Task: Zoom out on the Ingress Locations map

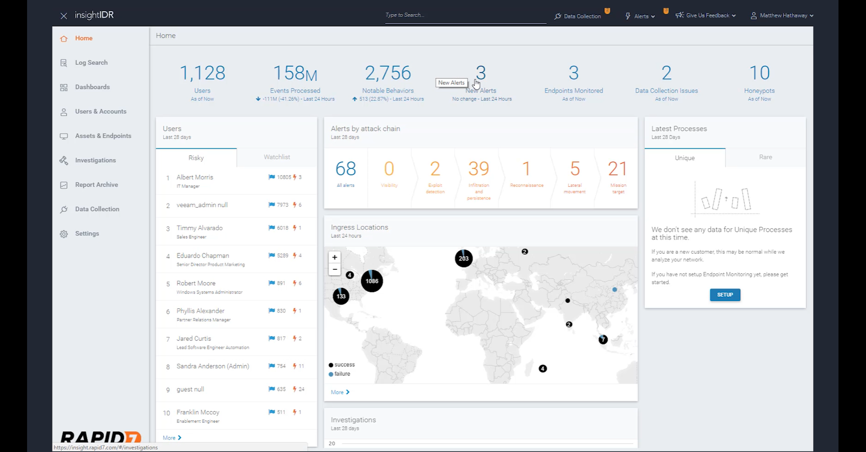Action: click(335, 269)
